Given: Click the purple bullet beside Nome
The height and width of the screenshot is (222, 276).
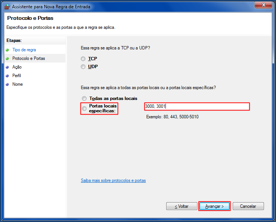Looking at the screenshot, I should 7,84.
